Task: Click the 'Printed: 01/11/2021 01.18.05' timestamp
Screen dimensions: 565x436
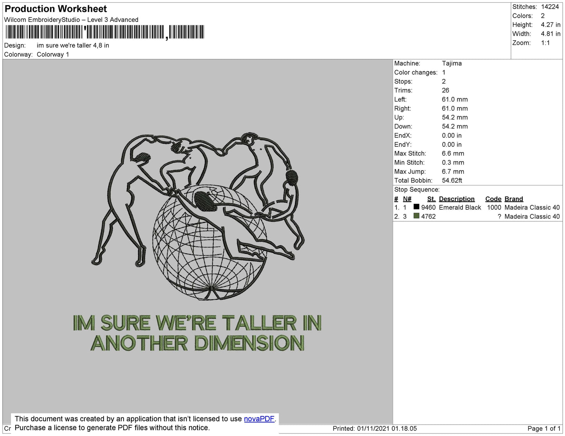Action: point(375,429)
